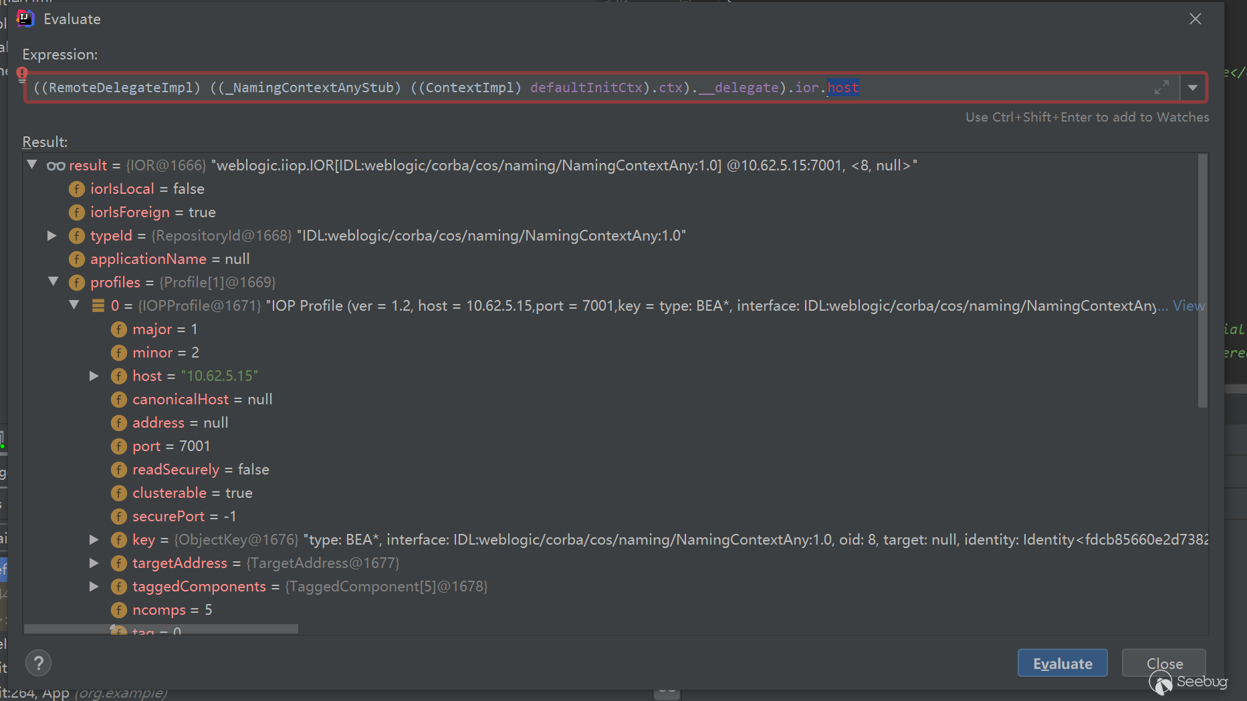Click the field icon beside minor
The image size is (1247, 701).
click(119, 352)
